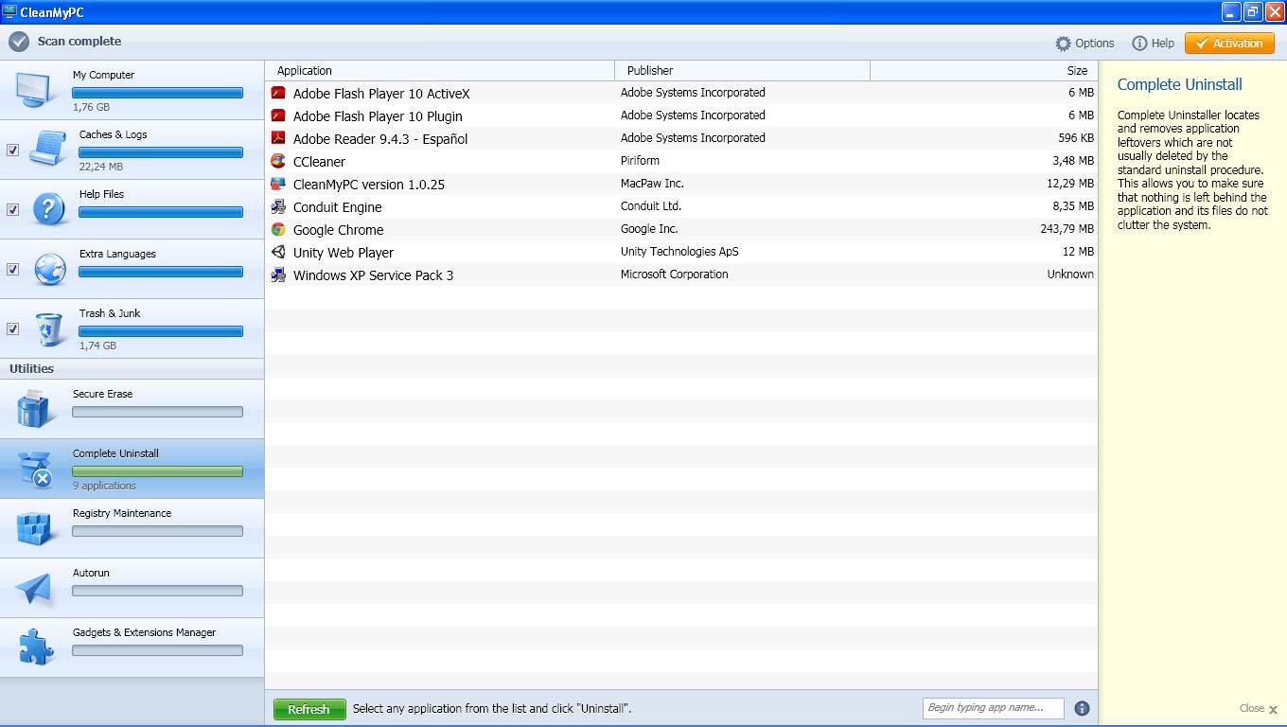
Task: Uncheck the Caches & Logs checkbox
Action: click(12, 150)
